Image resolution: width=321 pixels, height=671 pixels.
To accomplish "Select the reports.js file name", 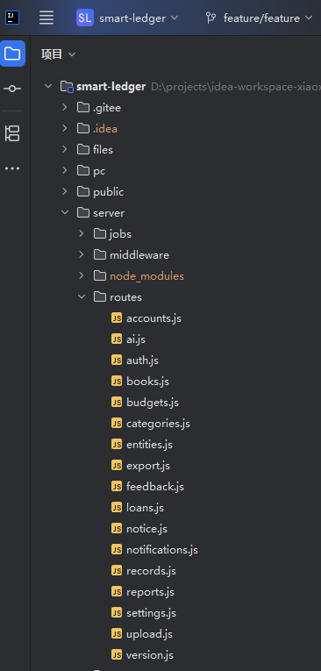I will point(150,592).
